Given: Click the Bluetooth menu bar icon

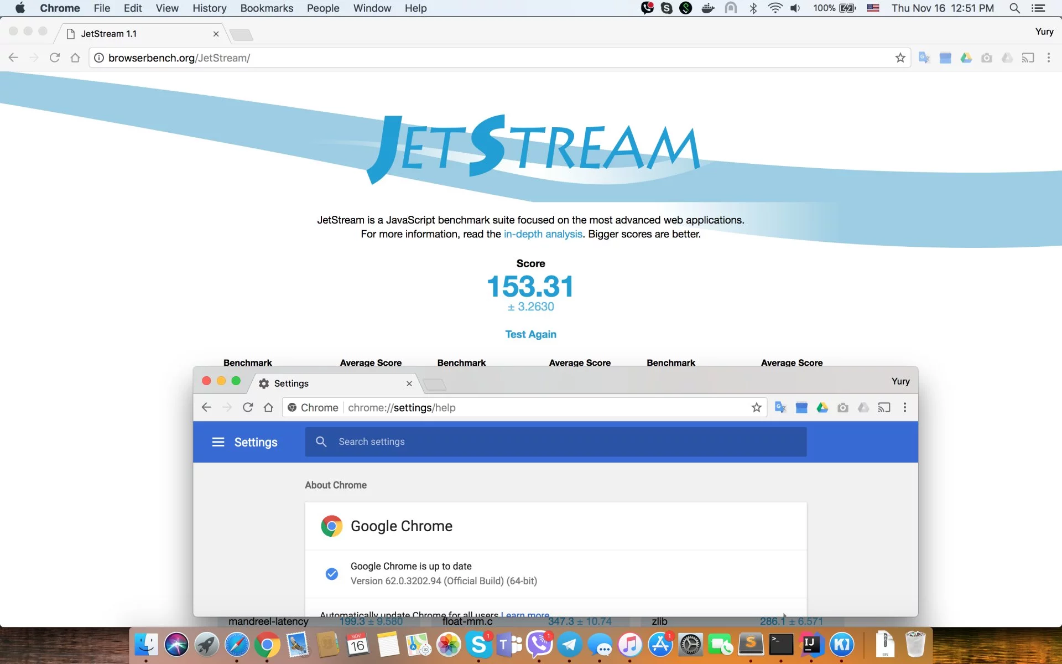Looking at the screenshot, I should 753,8.
